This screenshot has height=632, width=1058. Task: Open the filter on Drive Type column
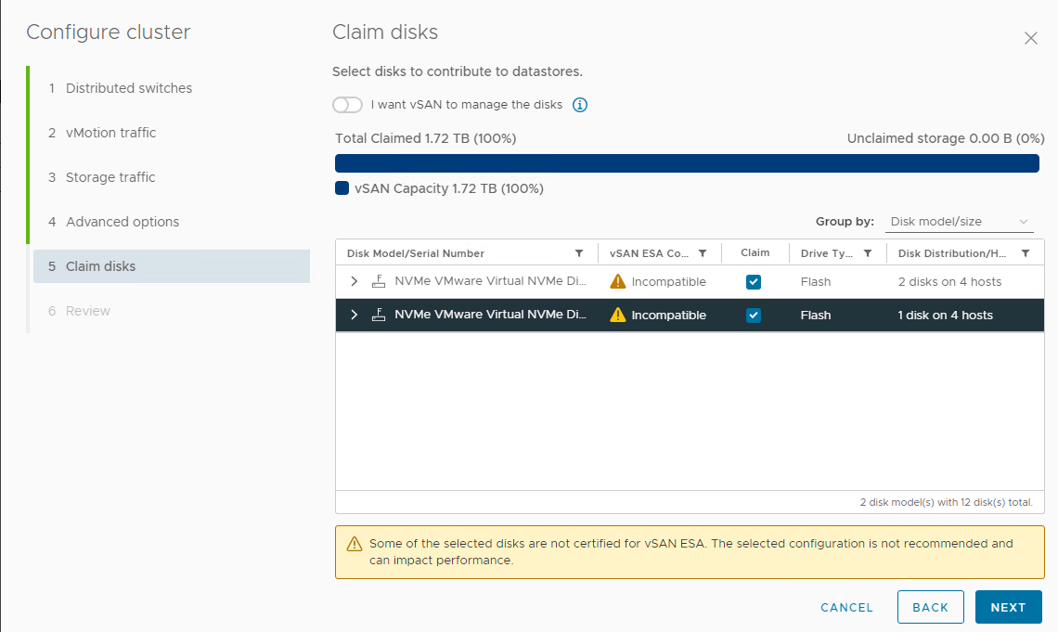(x=866, y=252)
